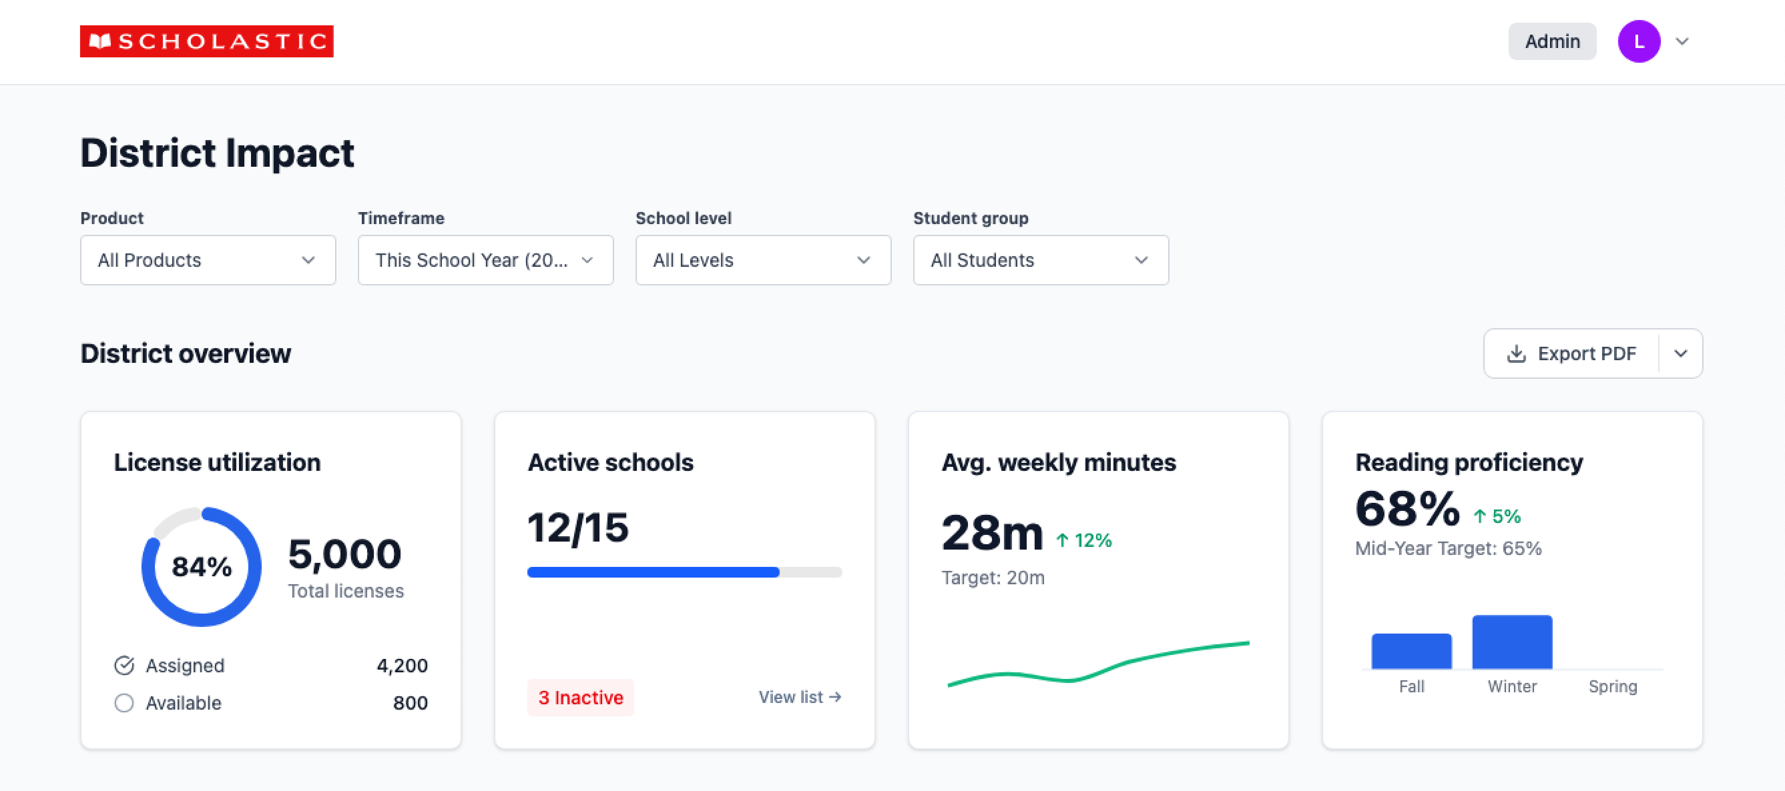Open the Product dropdown showing All Products
Screen dimensions: 1785x791
coord(208,260)
